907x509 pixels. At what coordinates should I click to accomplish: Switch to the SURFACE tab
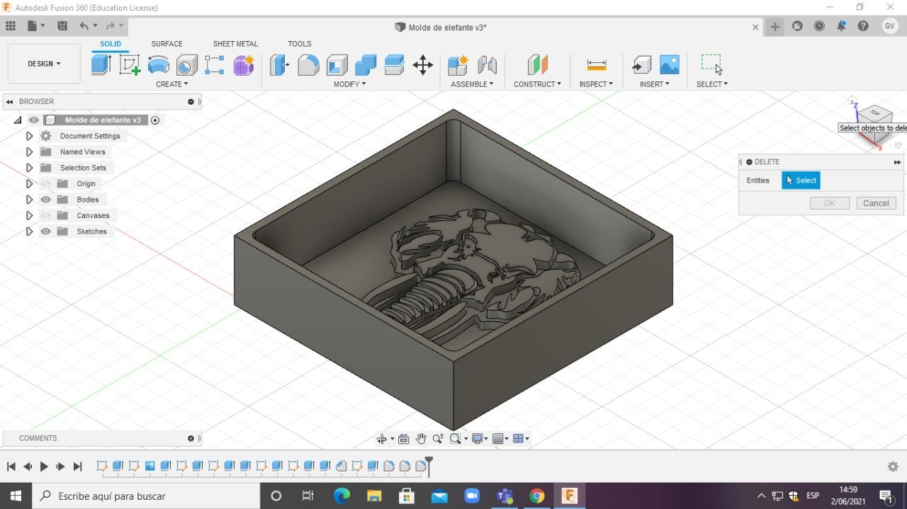point(167,44)
